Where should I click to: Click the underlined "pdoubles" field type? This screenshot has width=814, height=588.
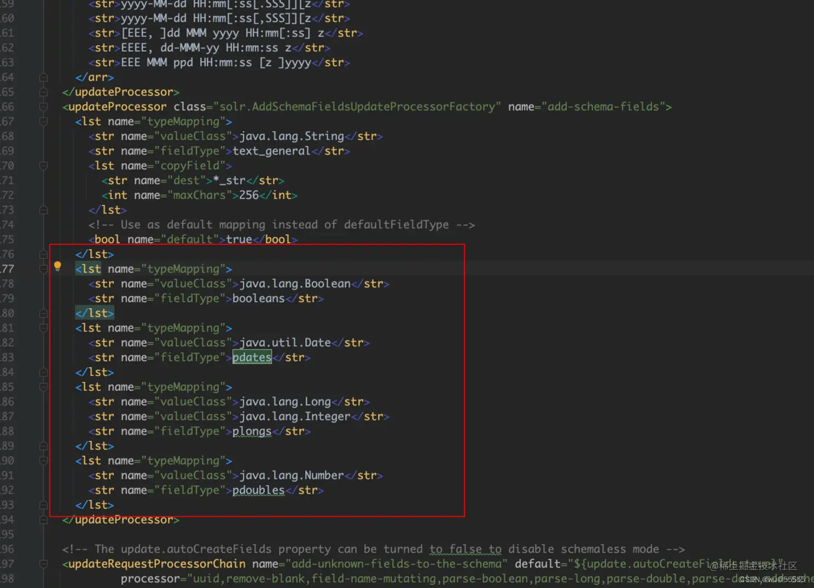click(x=259, y=490)
